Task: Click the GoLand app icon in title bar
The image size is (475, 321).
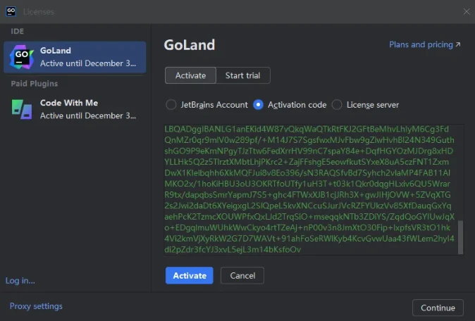Action: point(11,11)
